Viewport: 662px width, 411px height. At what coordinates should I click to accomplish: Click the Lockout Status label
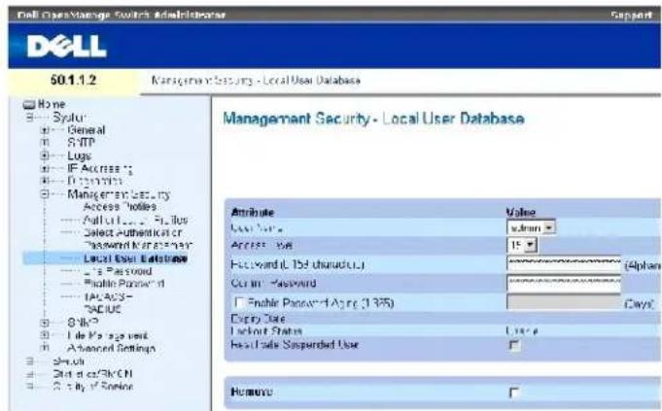[266, 331]
